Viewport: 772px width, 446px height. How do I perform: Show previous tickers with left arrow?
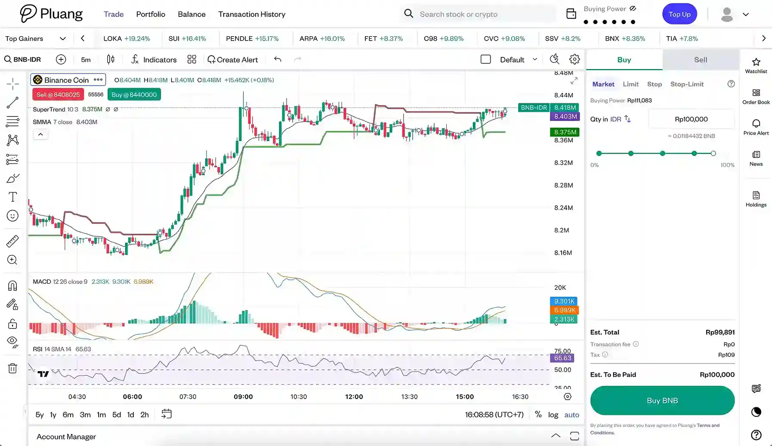[83, 38]
